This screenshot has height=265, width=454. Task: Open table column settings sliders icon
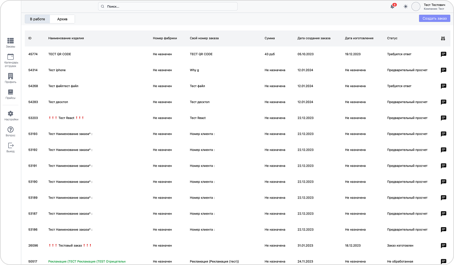pos(443,38)
